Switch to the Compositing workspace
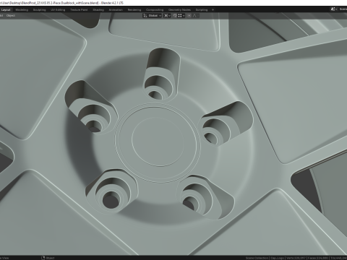347x260 pixels. click(x=155, y=10)
